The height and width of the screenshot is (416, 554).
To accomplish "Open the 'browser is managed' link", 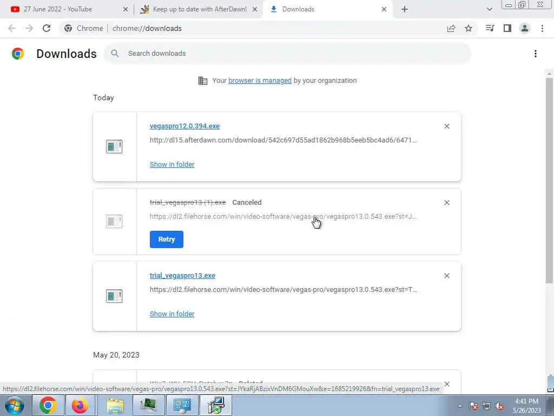I will 260,81.
